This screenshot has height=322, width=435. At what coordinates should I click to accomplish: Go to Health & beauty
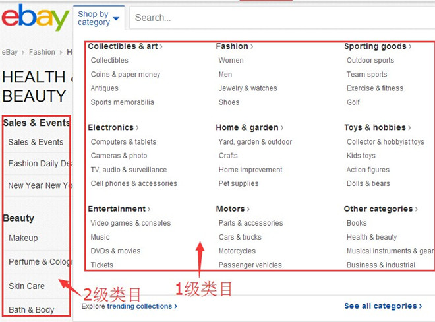pyautogui.click(x=372, y=238)
